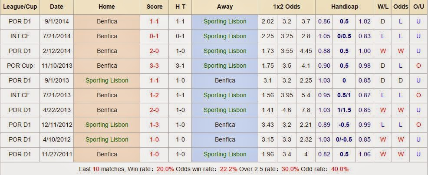Click the Date column header

pyautogui.click(x=56, y=7)
